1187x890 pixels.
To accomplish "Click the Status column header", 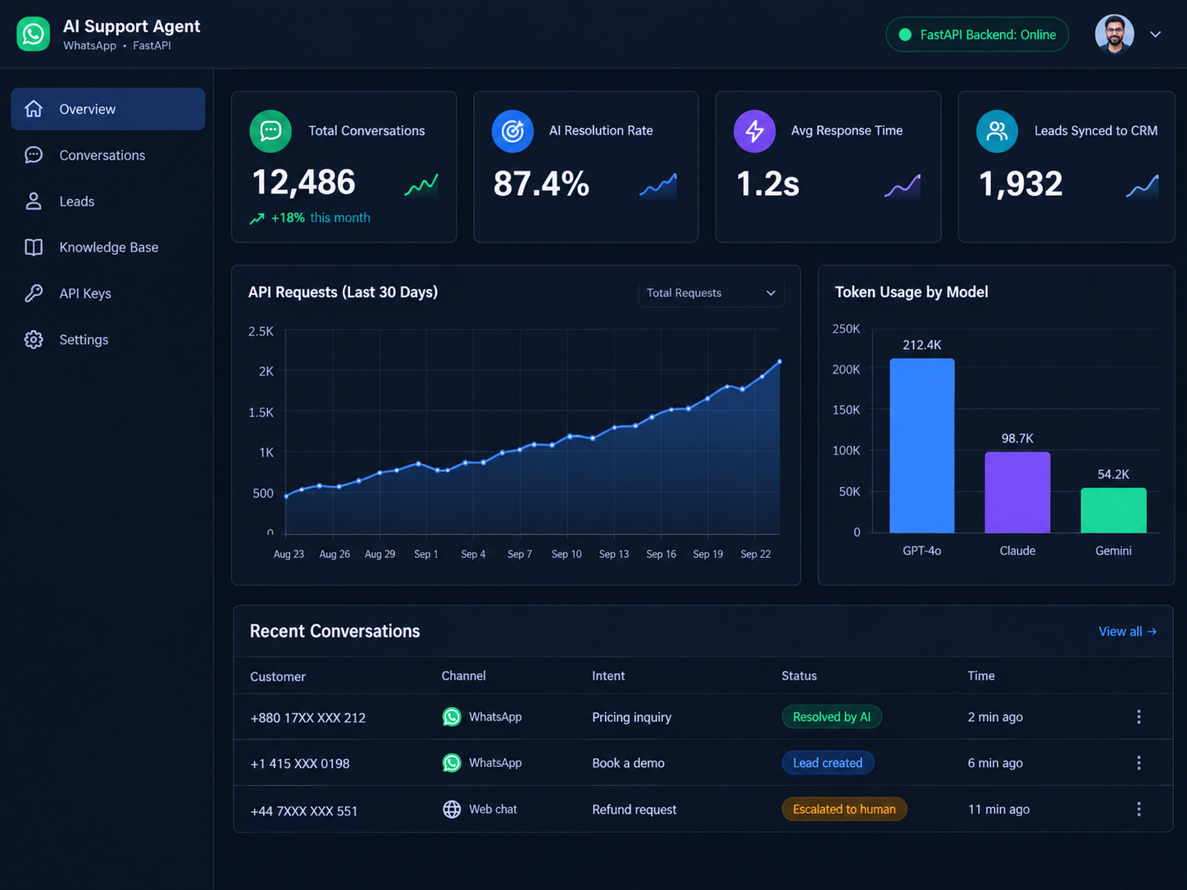I will tap(799, 676).
